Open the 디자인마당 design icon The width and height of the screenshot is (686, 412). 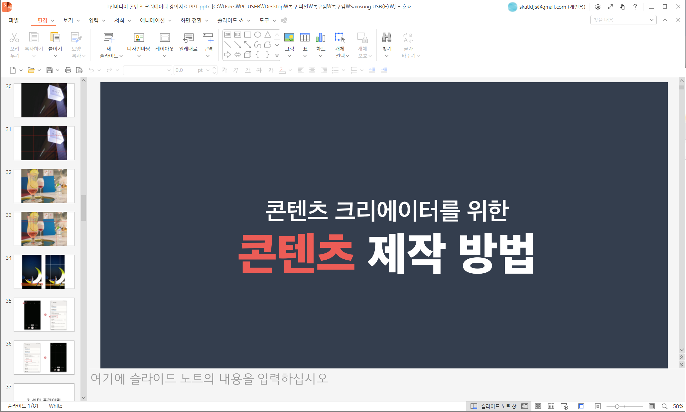pos(139,38)
